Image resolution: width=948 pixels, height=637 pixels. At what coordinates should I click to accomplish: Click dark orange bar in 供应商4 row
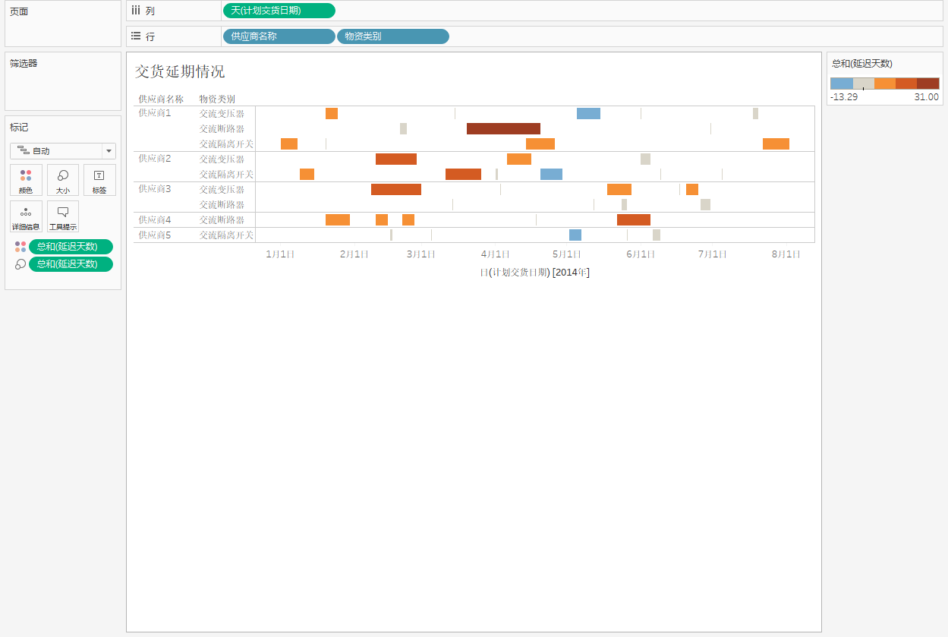point(634,219)
